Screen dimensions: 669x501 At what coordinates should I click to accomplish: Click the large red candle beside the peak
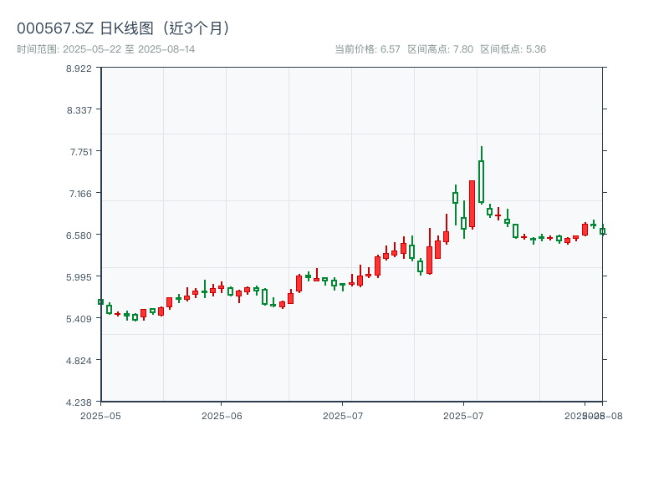(472, 204)
